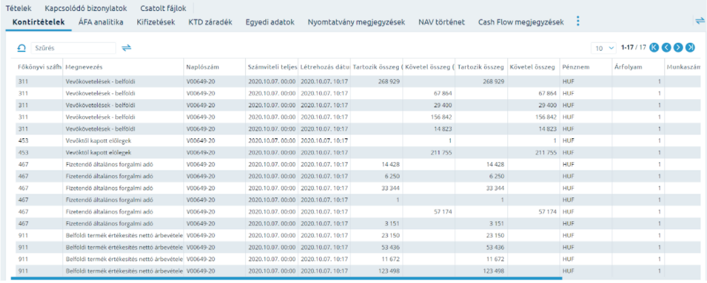
Task: Open the three-dot more tabs menu
Action: coord(579,21)
